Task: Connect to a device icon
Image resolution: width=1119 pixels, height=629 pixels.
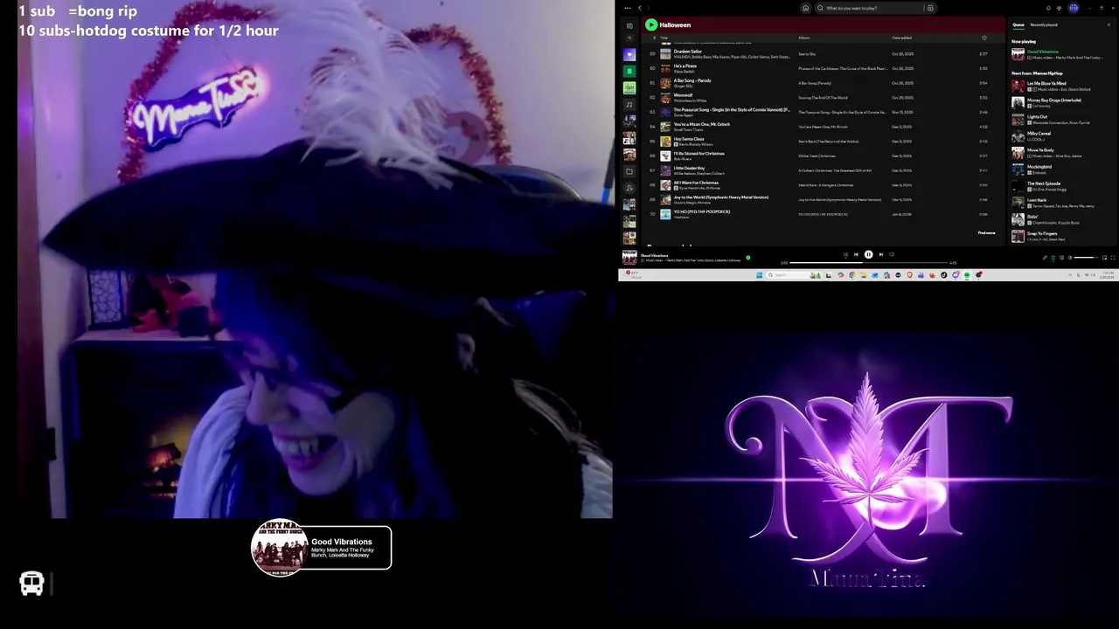Action: pyautogui.click(x=1061, y=258)
